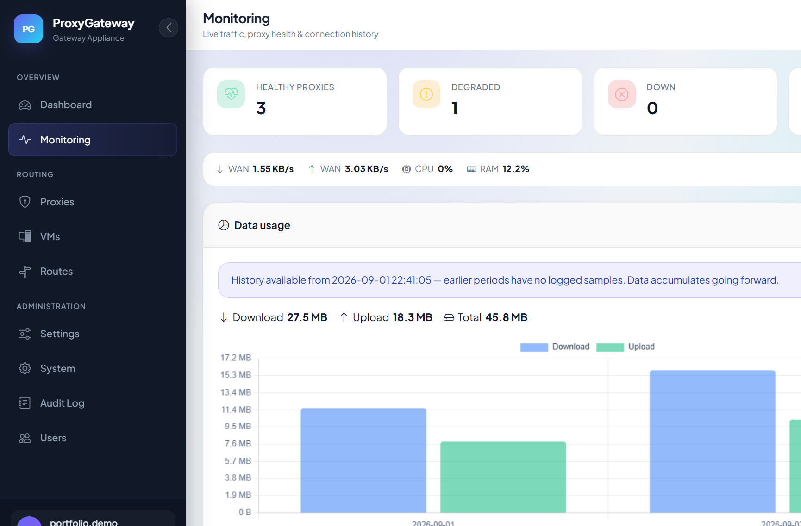
Task: Click the Monitoring page title
Action: (x=236, y=19)
